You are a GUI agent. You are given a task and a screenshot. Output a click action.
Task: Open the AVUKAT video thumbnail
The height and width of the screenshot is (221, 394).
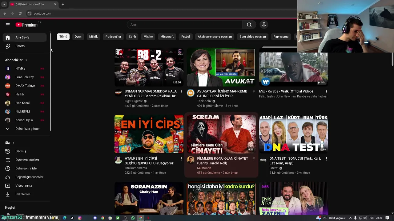221,67
